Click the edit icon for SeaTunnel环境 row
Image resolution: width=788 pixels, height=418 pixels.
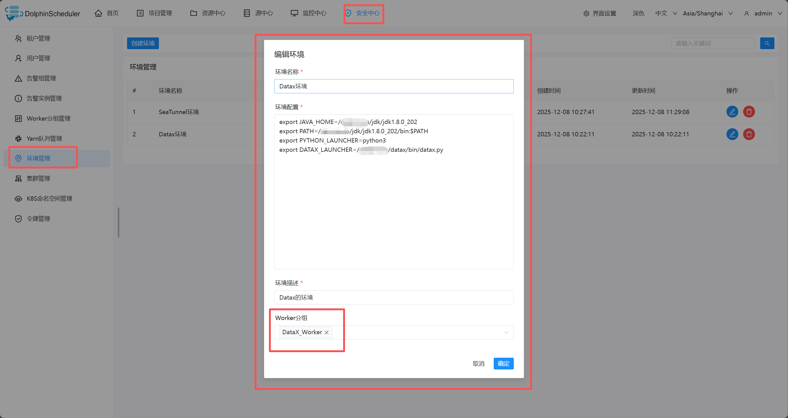click(732, 112)
